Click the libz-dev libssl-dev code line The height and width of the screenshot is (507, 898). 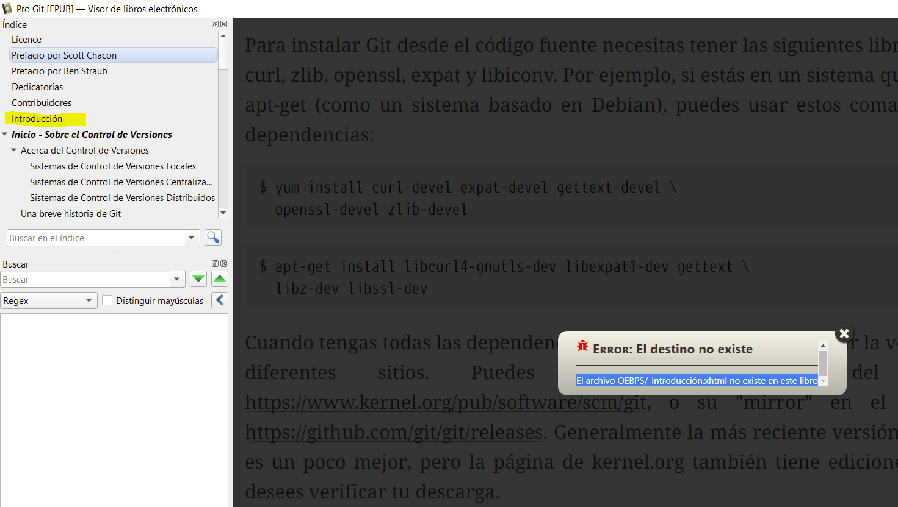(x=352, y=289)
